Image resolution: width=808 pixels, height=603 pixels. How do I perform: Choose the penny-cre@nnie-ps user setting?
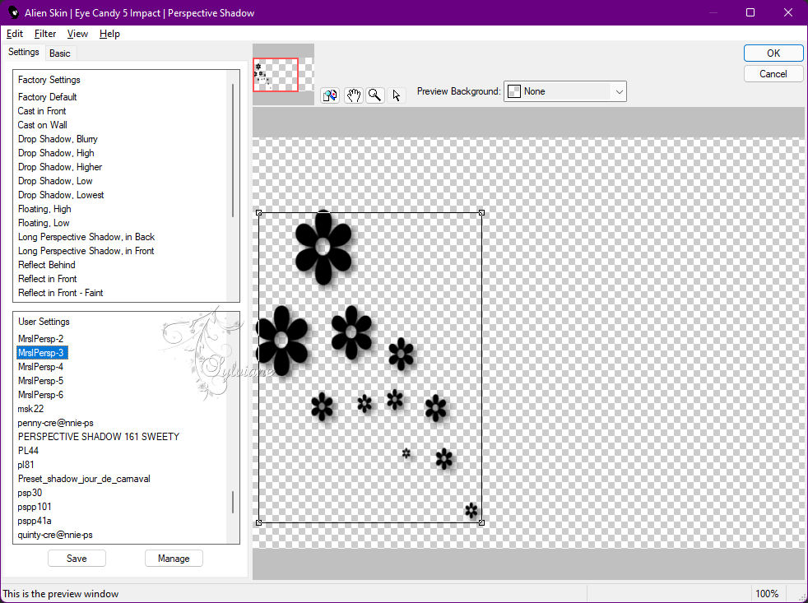55,423
